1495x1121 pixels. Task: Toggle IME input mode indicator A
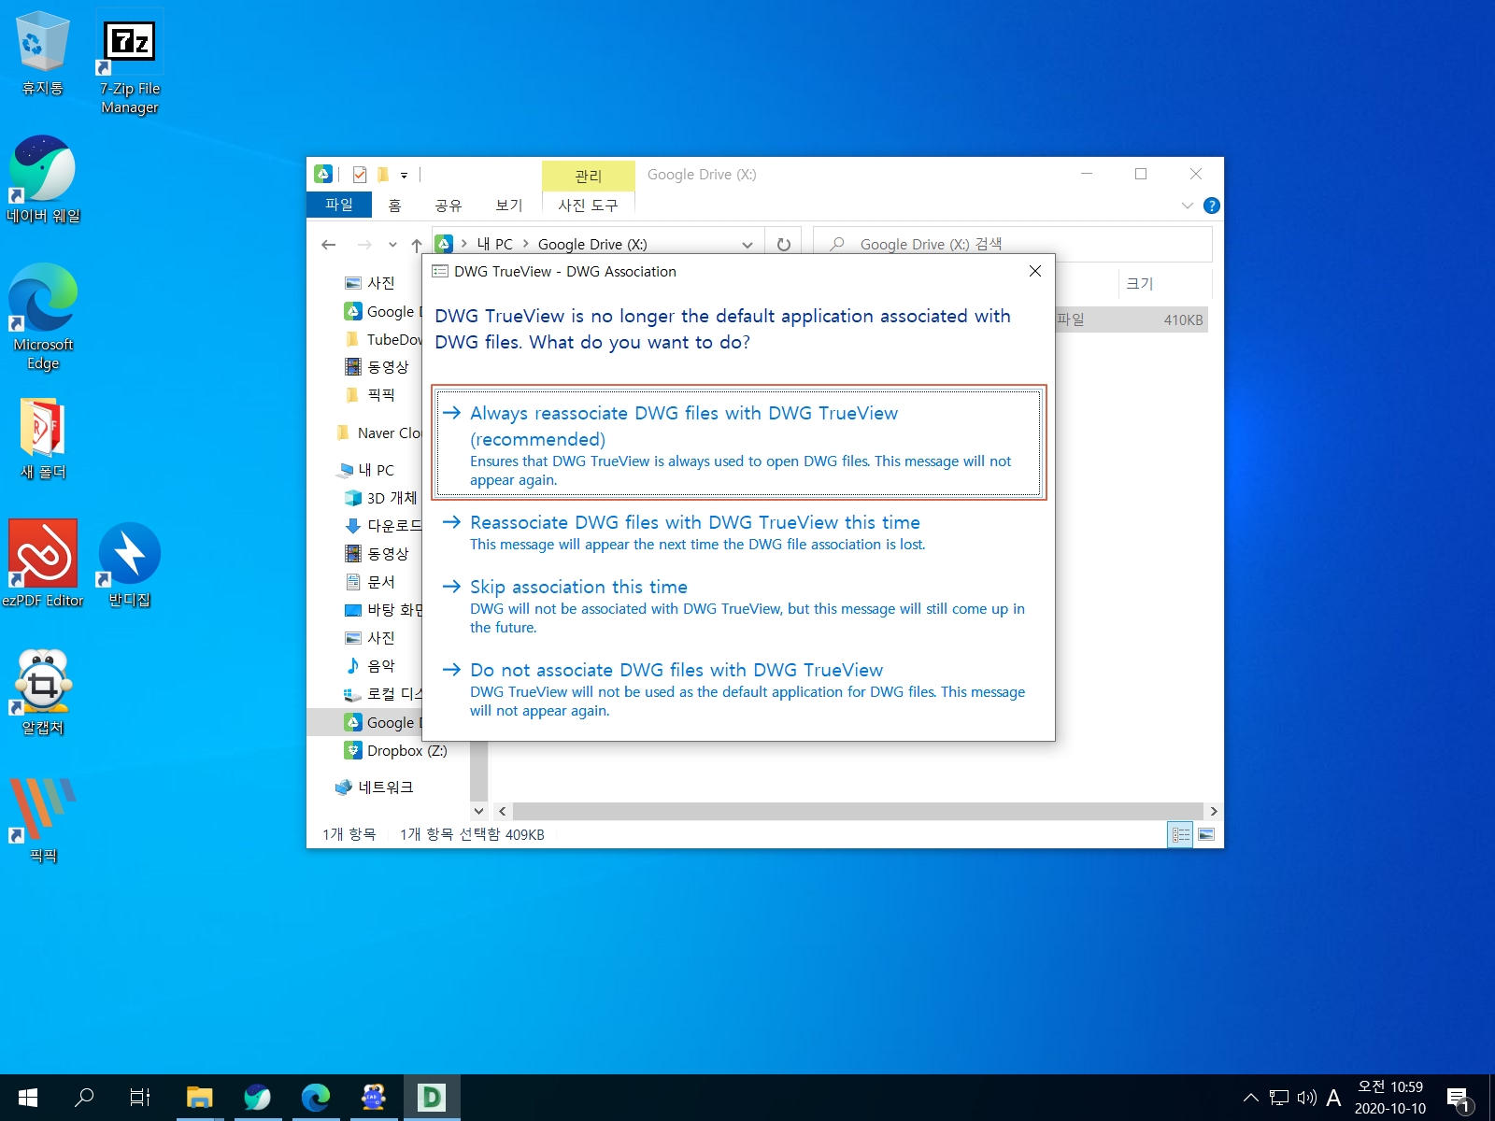point(1333,1098)
